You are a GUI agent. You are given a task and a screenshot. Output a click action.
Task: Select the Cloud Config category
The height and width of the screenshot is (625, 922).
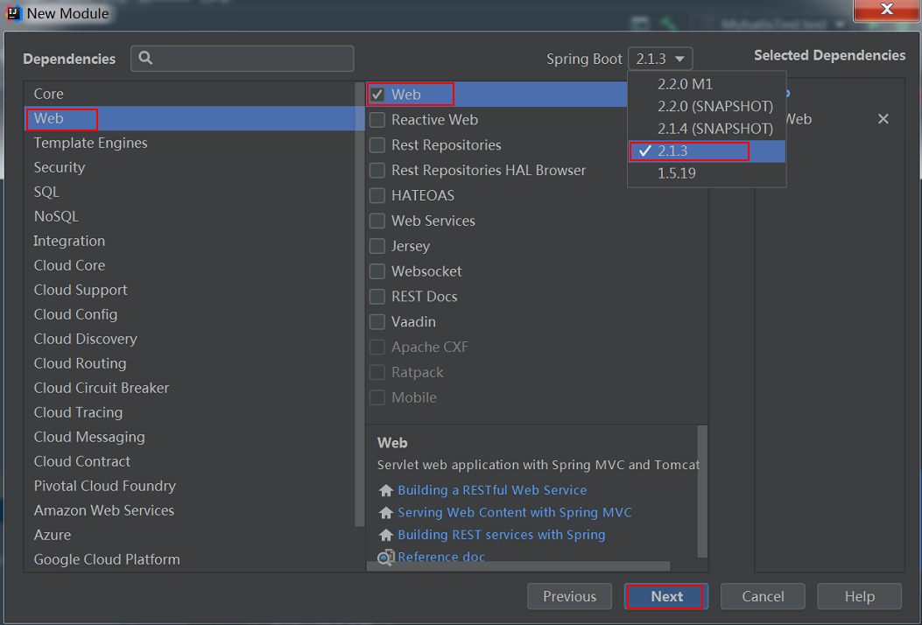191,314
